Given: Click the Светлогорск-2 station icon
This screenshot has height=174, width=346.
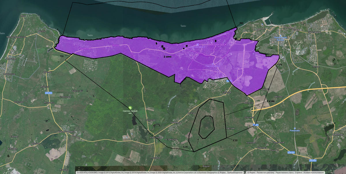Looking at the screenshot, I should pos(198,45).
